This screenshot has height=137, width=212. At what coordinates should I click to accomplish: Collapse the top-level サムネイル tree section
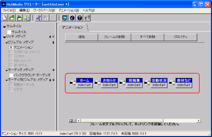point(5,27)
